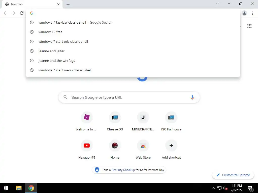This screenshot has width=258, height=193.
Task: Open the Security Checkup link
Action: [123, 170]
